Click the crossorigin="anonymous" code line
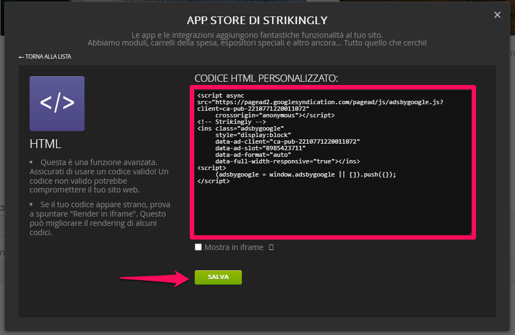The height and width of the screenshot is (335, 515). (275, 115)
